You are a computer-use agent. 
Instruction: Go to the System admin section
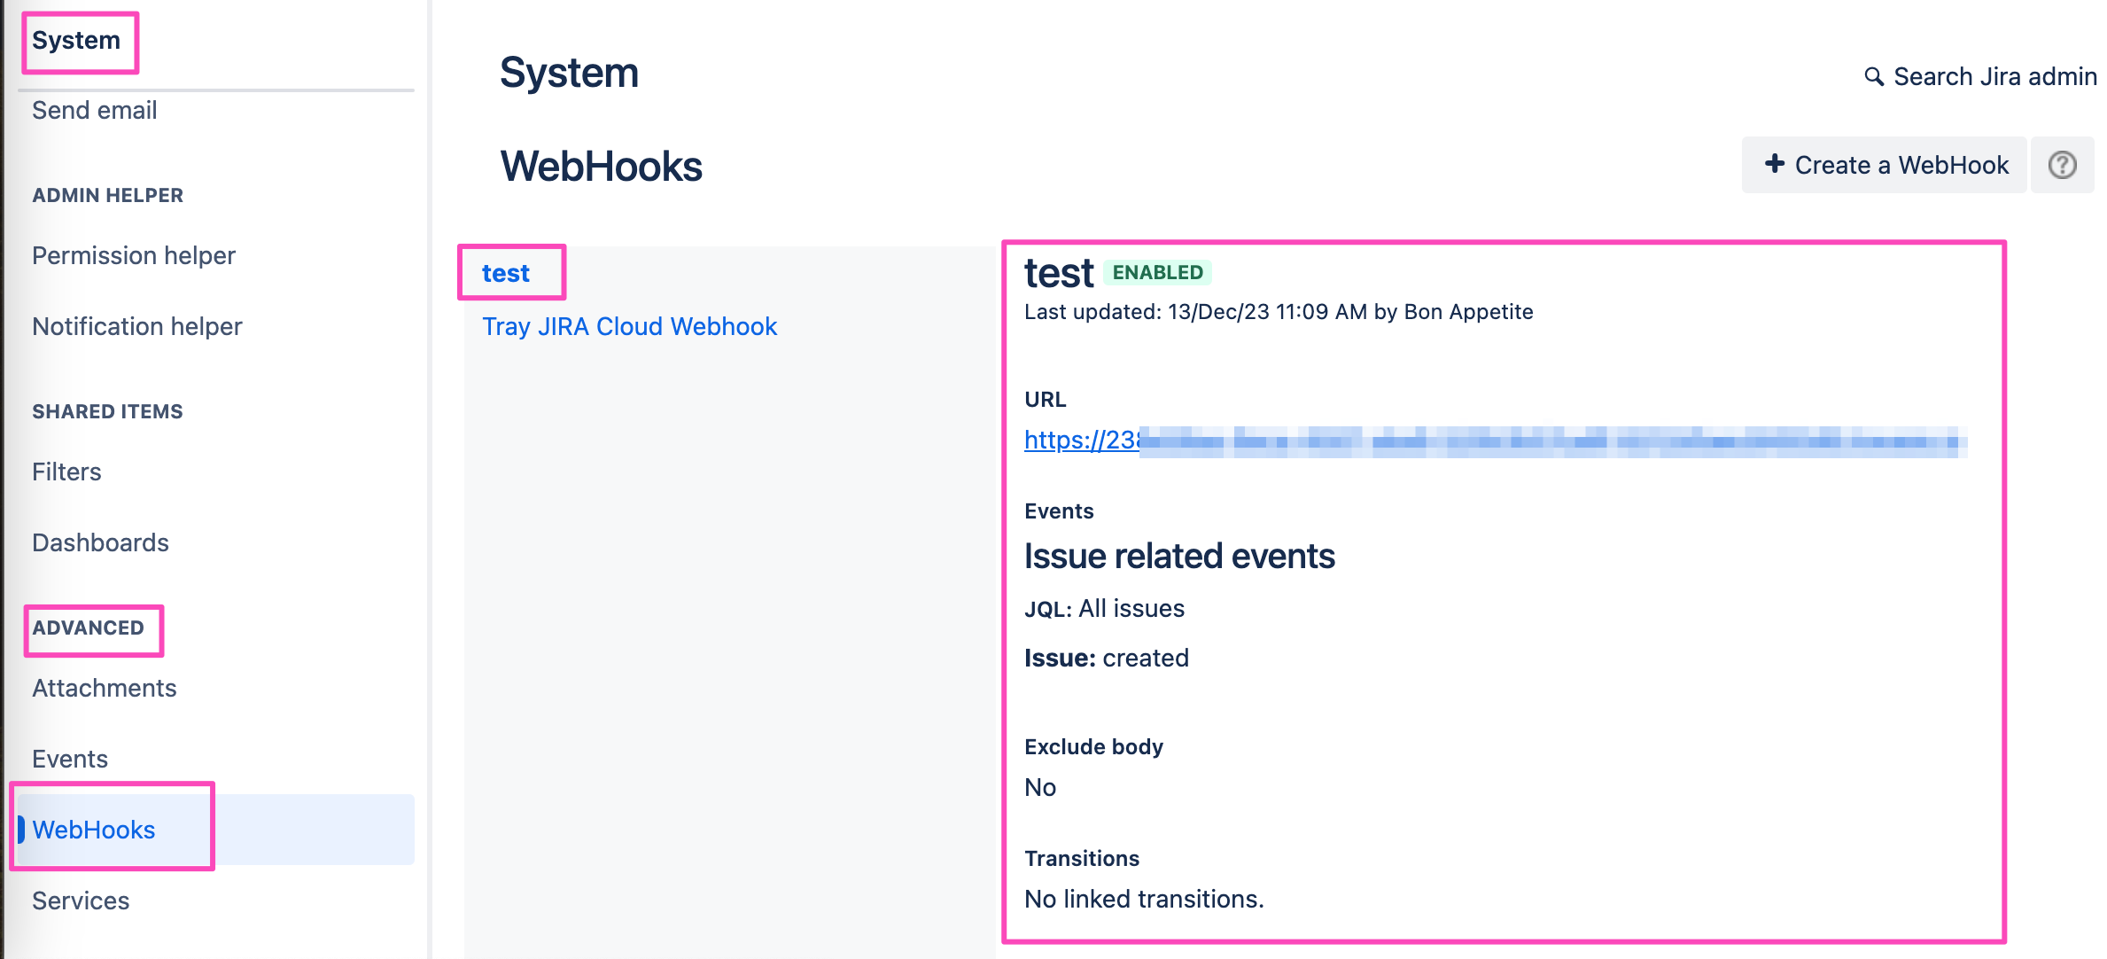pos(76,40)
